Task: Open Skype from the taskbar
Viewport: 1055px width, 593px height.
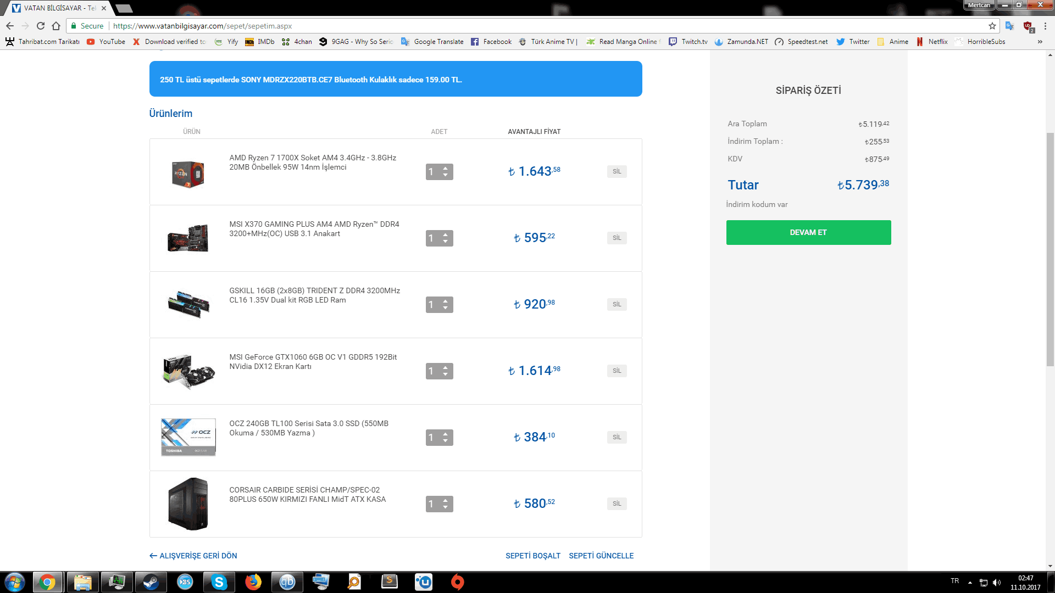Action: click(x=219, y=582)
